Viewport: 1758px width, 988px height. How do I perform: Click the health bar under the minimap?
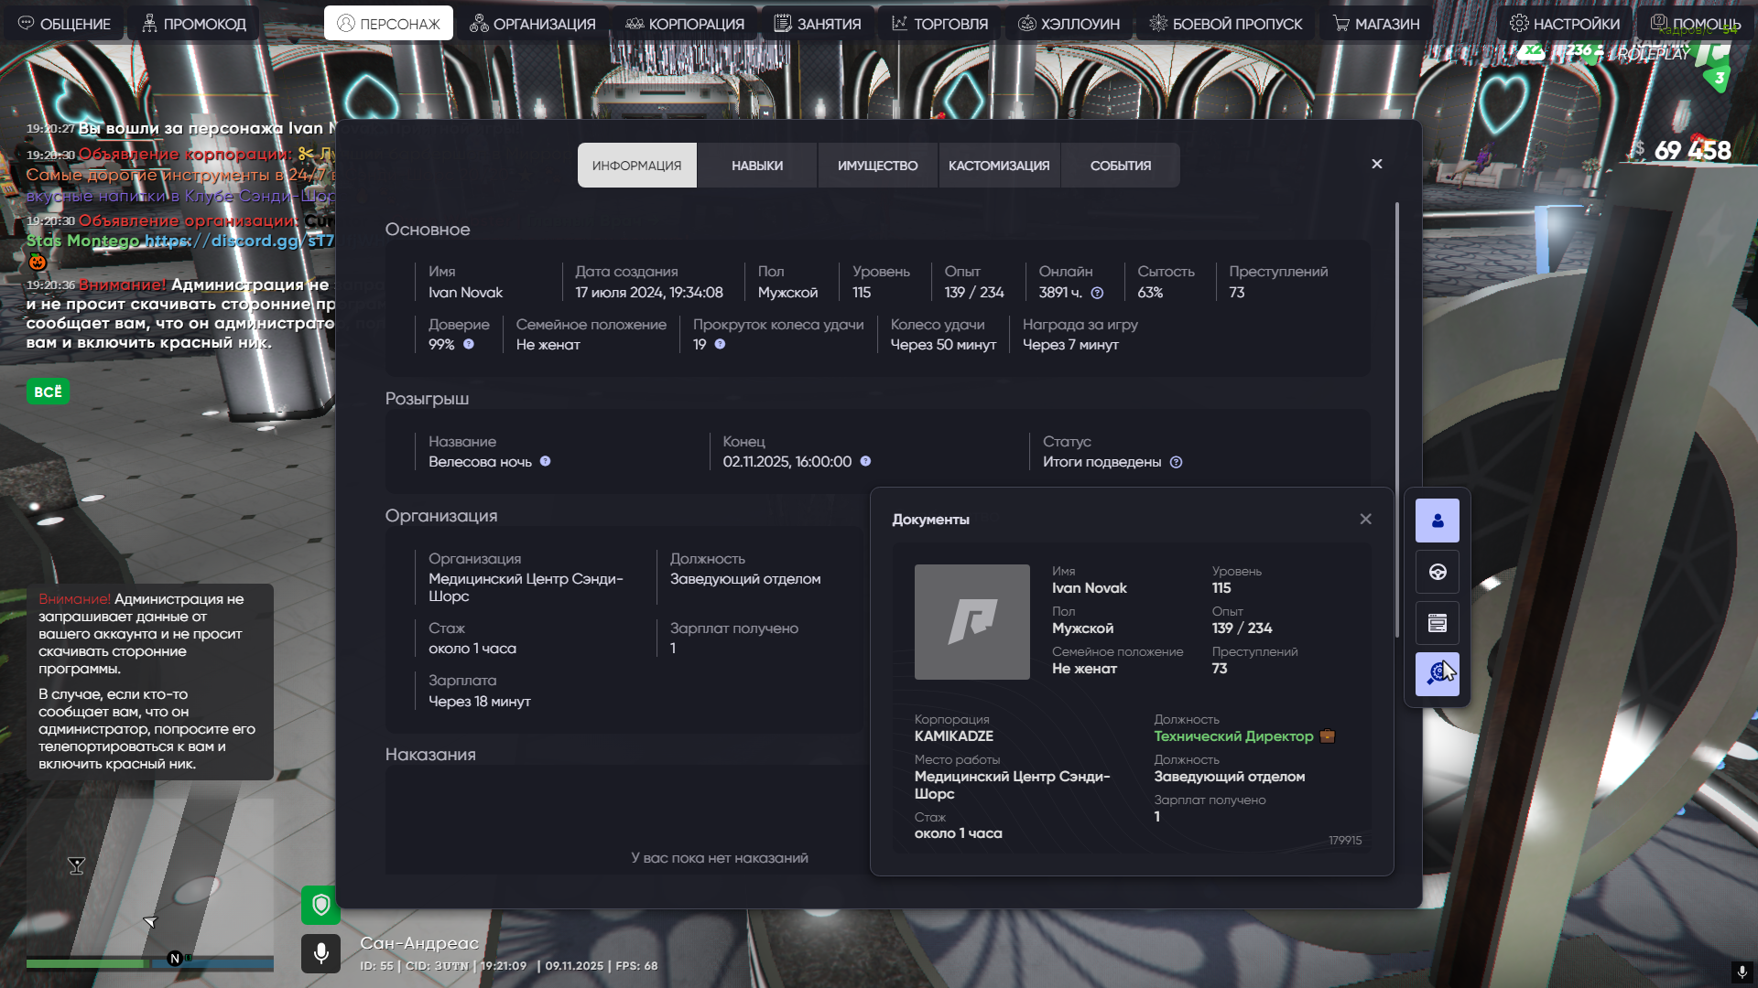[x=87, y=963]
